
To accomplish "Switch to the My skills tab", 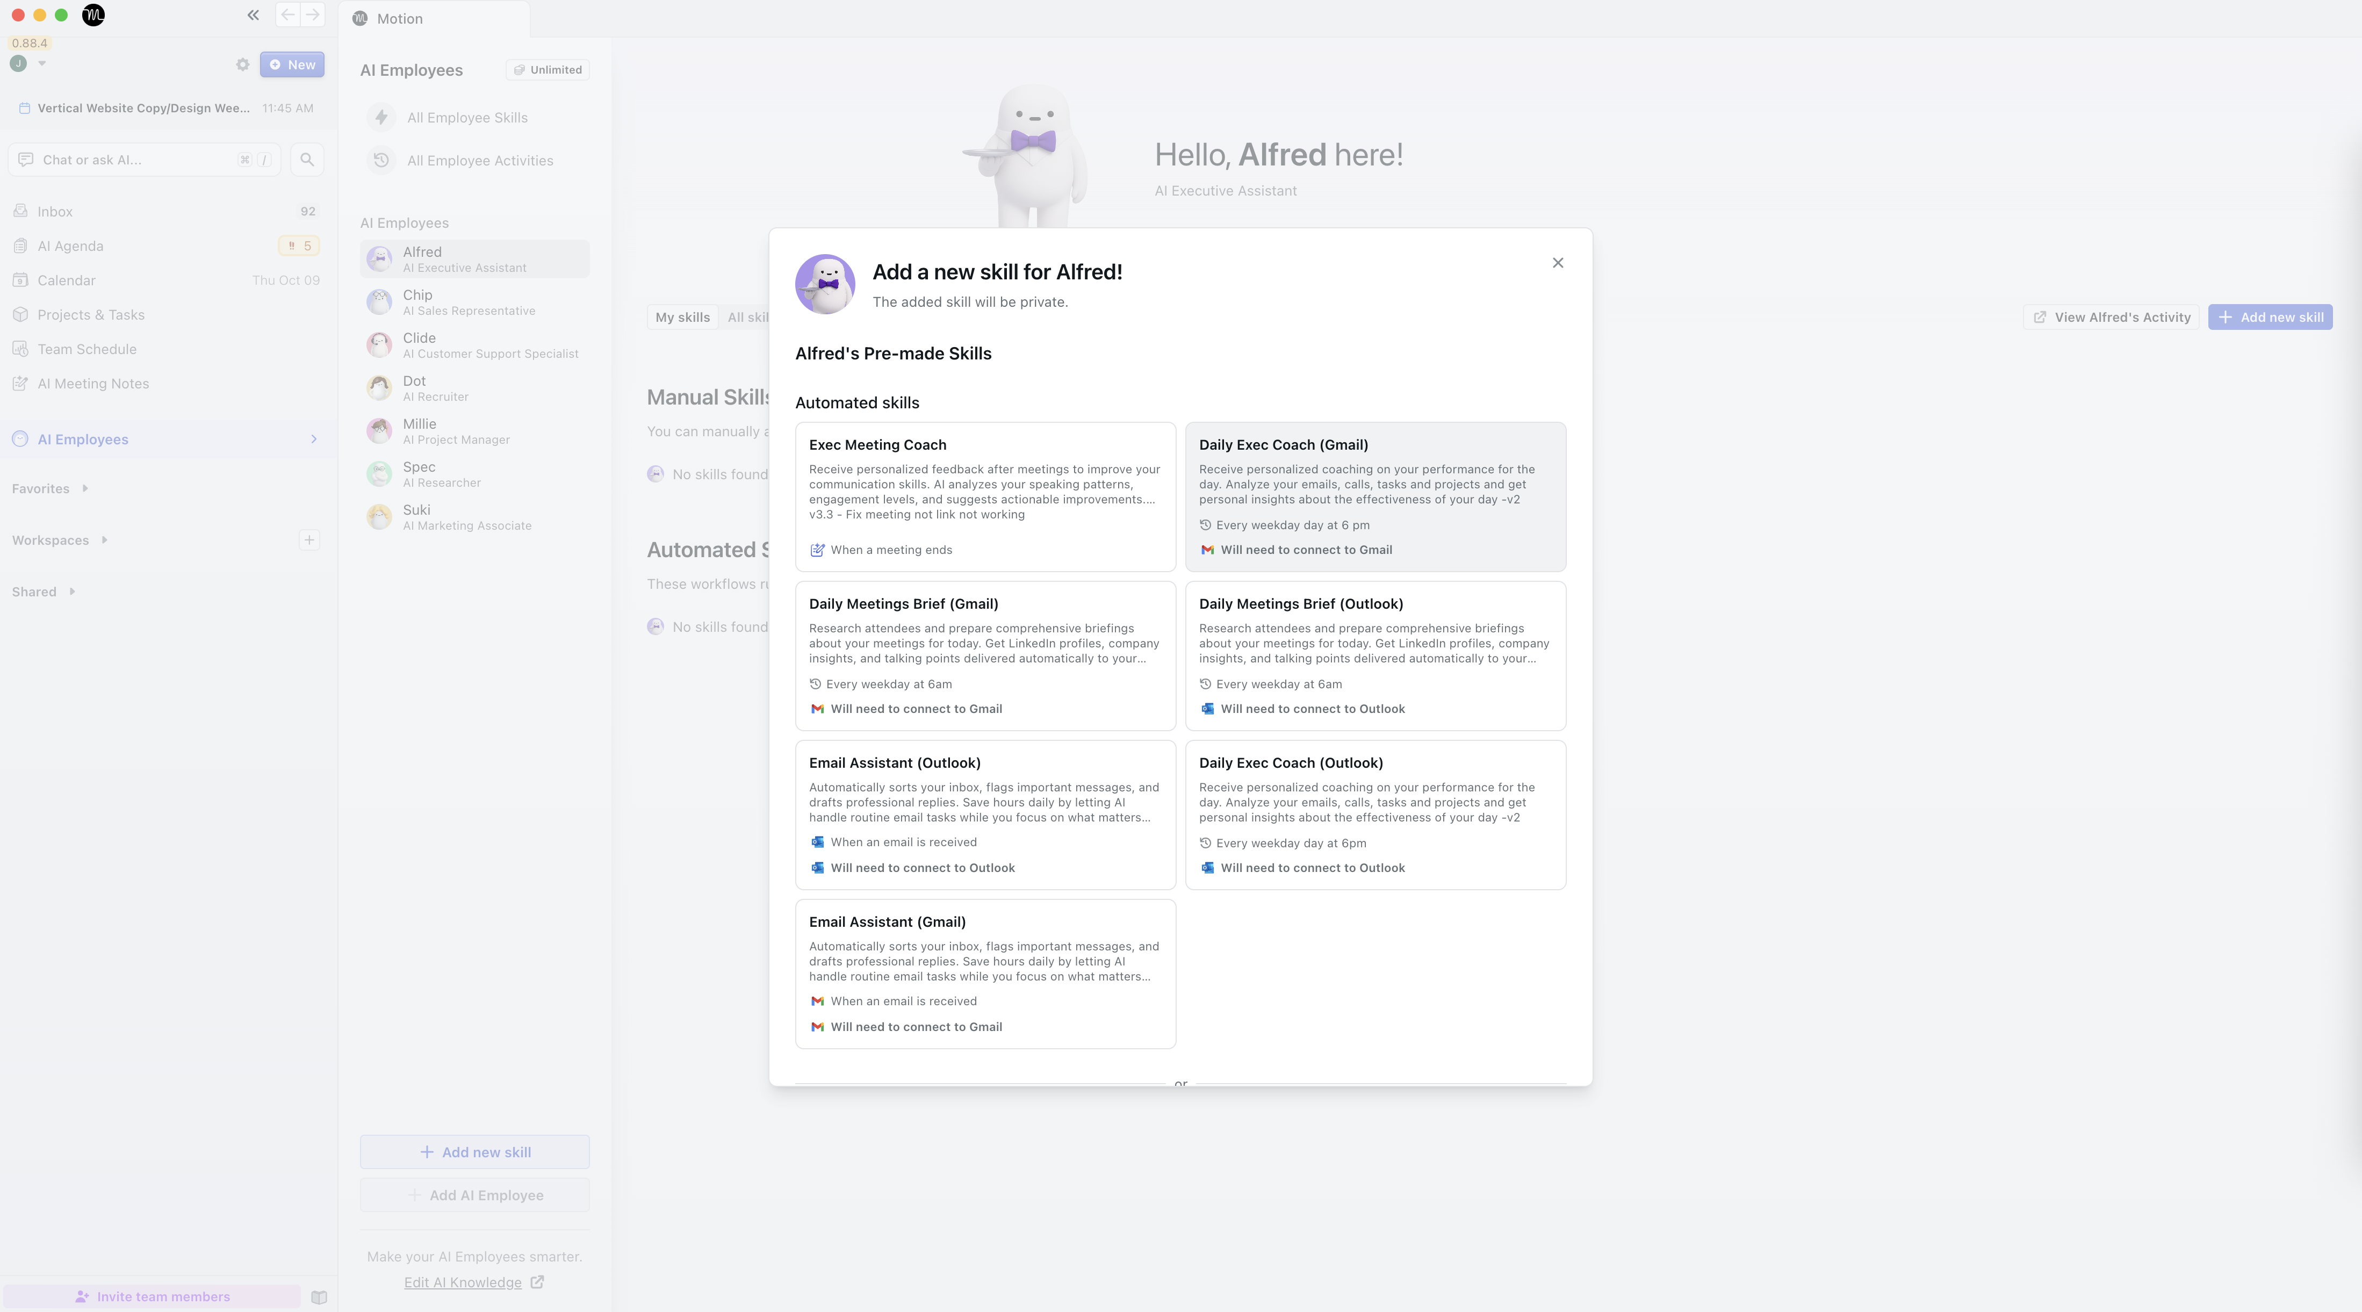I will pyautogui.click(x=682, y=317).
